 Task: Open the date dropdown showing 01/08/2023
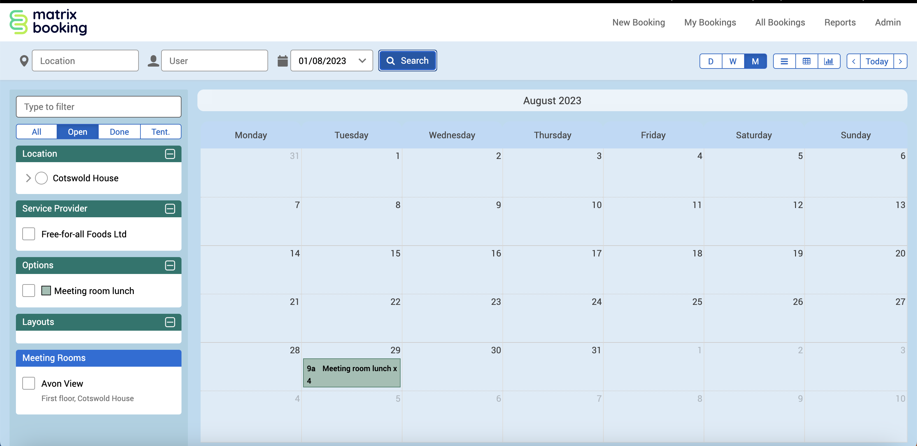click(x=362, y=61)
